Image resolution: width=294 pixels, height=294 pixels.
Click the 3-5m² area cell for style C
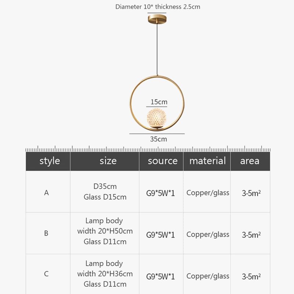click(251, 276)
